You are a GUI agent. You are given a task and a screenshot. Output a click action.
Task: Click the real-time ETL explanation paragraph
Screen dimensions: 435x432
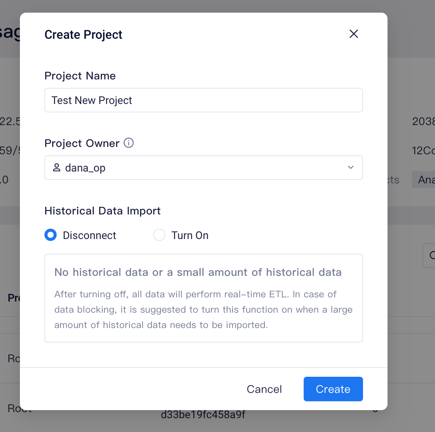click(x=203, y=309)
